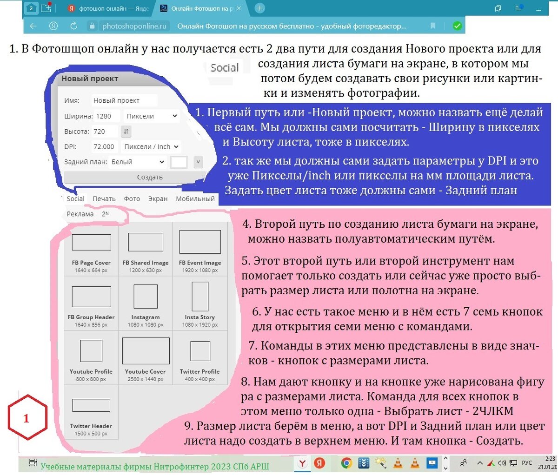Choose the Twitter Header preset
558x475 pixels.
(x=91, y=412)
